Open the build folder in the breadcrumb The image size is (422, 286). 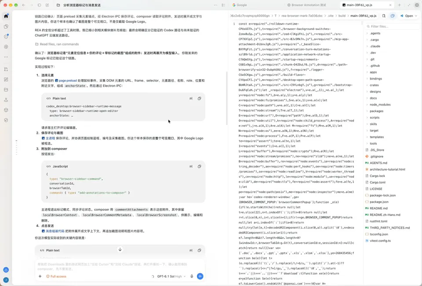(x=342, y=16)
